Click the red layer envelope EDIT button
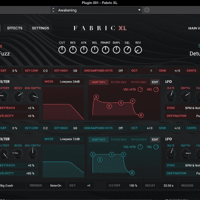The height and width of the screenshot is (200, 200). tap(155, 82)
